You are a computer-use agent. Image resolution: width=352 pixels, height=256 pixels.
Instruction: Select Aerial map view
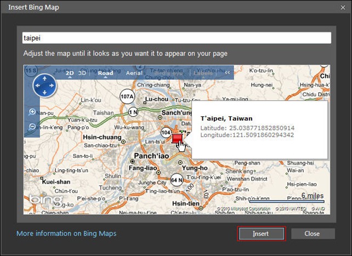click(134, 73)
